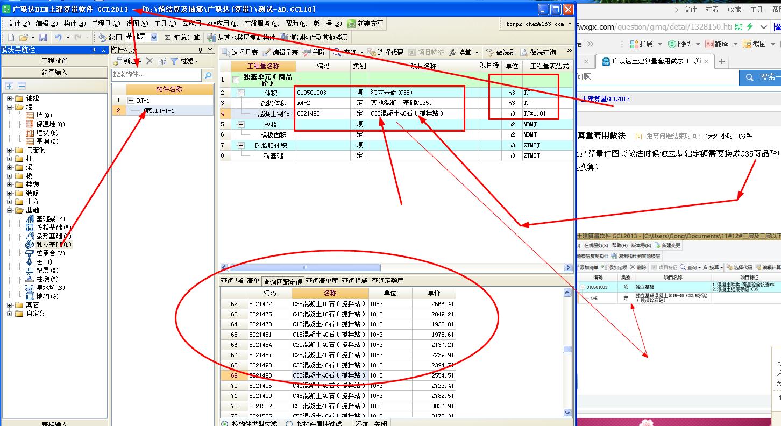Click 编辑量表 toolbar button
Viewport: 781px width, 426px height.
point(280,52)
